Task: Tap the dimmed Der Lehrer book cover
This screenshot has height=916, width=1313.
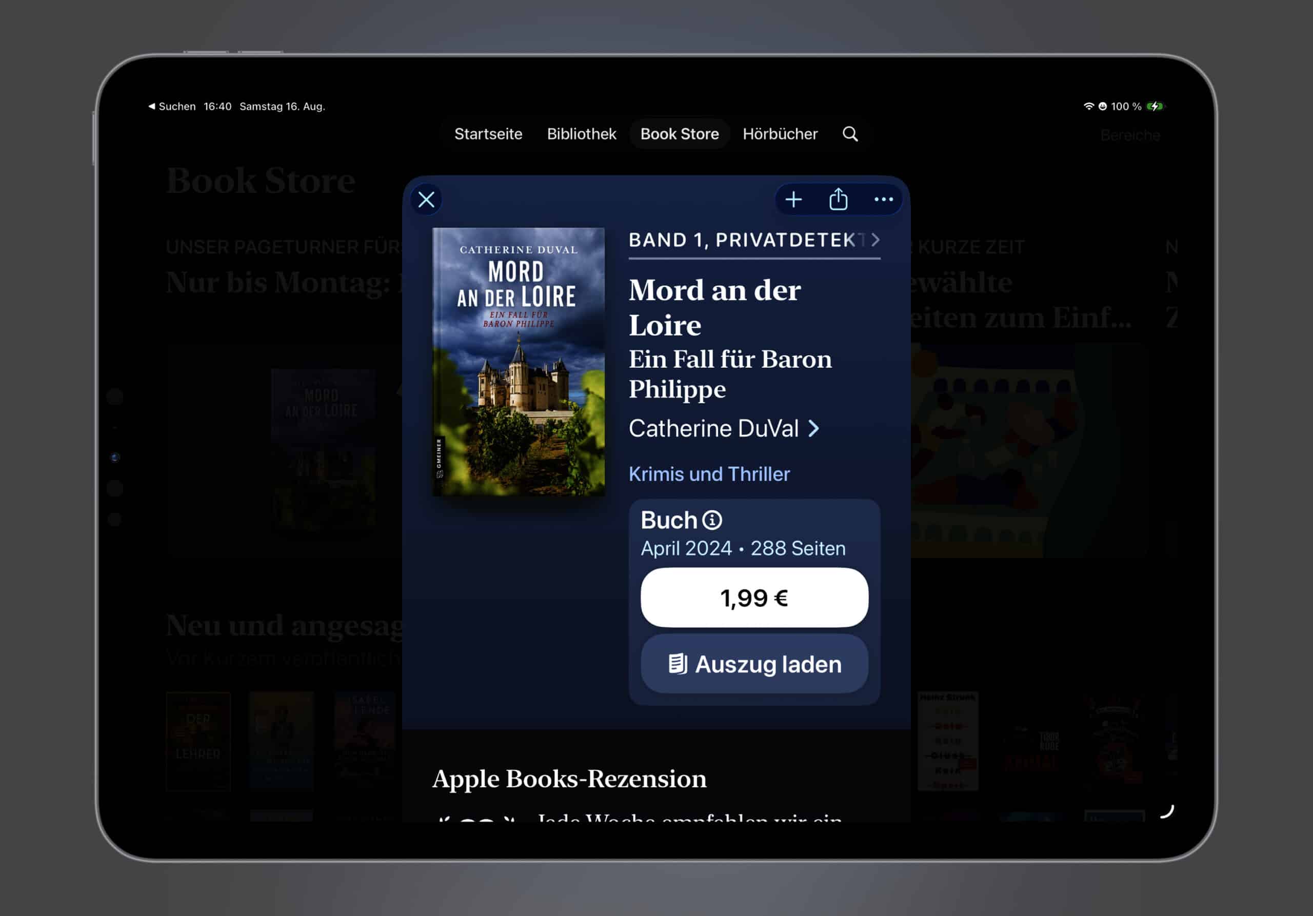Action: [x=198, y=742]
